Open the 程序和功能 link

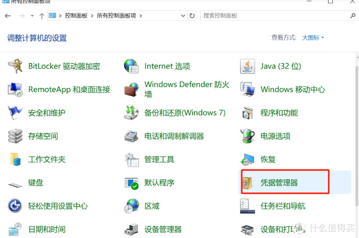(279, 113)
